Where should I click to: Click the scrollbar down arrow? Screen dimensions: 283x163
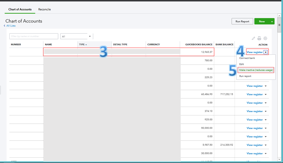tap(279, 159)
